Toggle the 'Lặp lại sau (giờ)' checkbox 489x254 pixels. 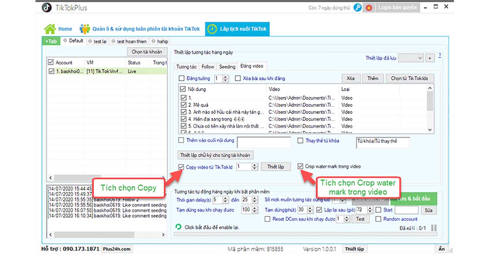point(320,210)
